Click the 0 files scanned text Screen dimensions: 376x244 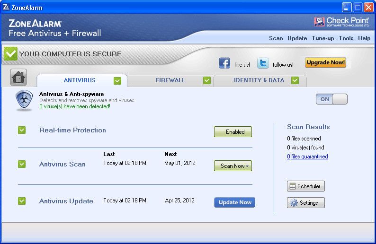pyautogui.click(x=304, y=139)
